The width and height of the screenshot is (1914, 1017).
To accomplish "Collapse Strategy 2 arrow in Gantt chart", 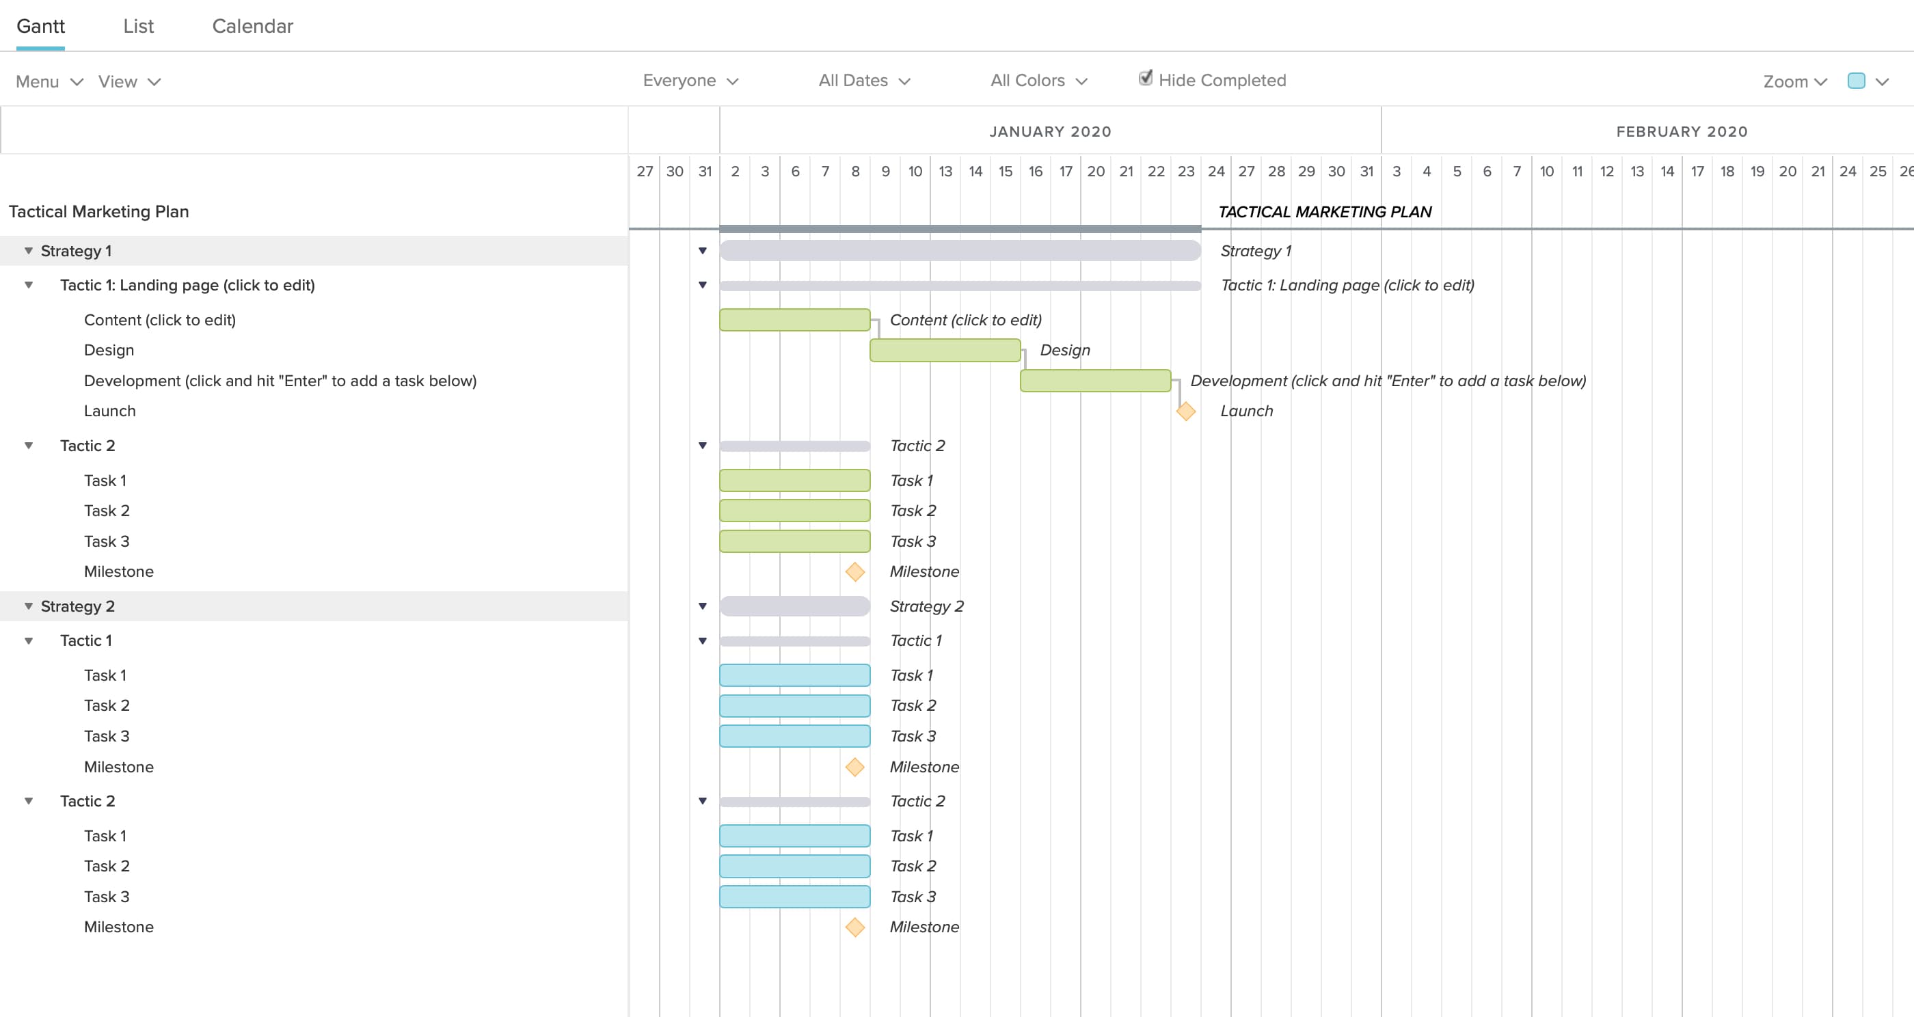I will coord(702,606).
